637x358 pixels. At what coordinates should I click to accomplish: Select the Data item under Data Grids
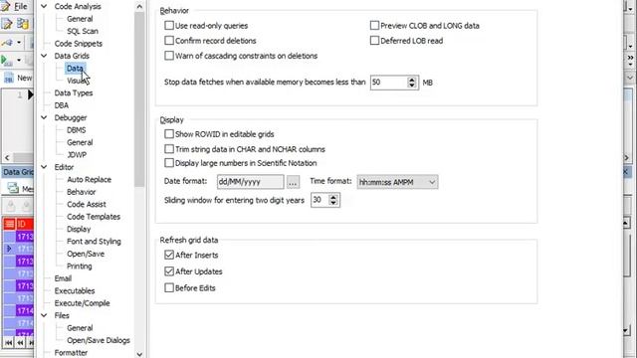point(75,69)
